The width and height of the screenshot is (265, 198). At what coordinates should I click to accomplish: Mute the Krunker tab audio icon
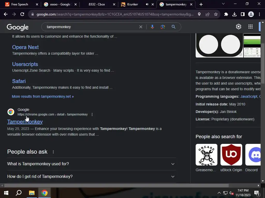pyautogui.click(x=147, y=4)
